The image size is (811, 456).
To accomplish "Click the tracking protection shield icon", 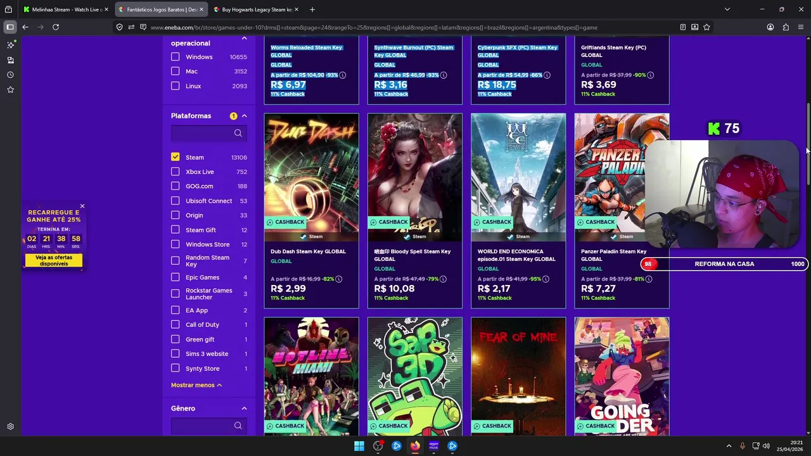I will pyautogui.click(x=119, y=27).
